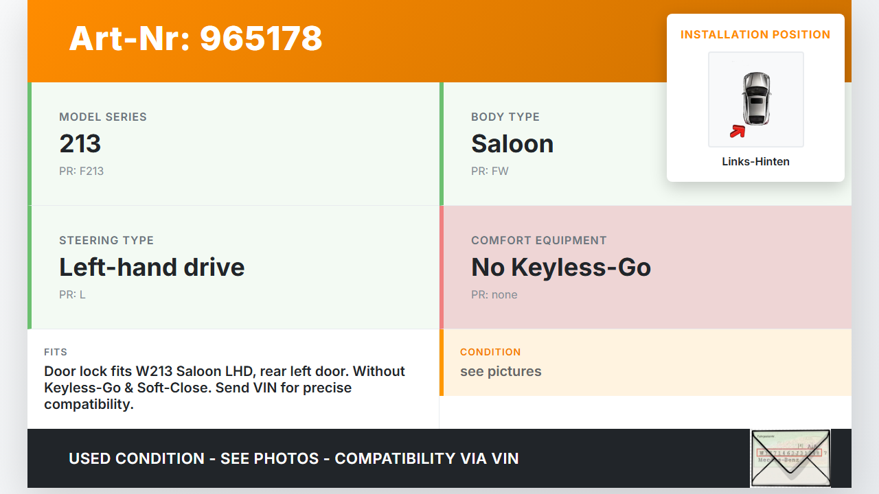Screen dimensions: 879x494
Task: Select the Saloon body type value
Action: tap(512, 143)
